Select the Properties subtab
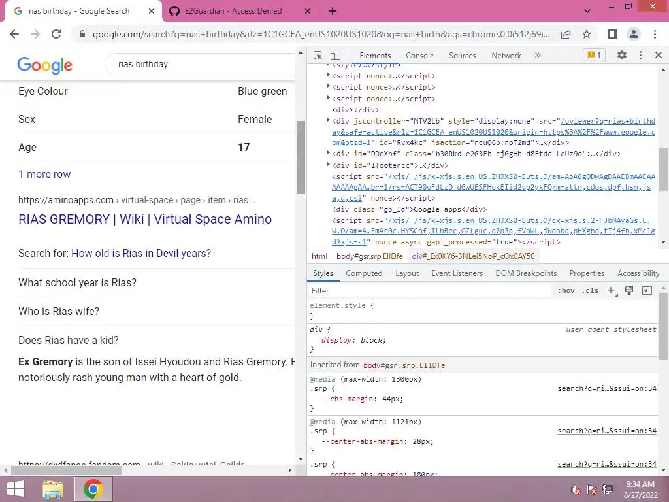Image resolution: width=669 pixels, height=502 pixels. click(587, 273)
